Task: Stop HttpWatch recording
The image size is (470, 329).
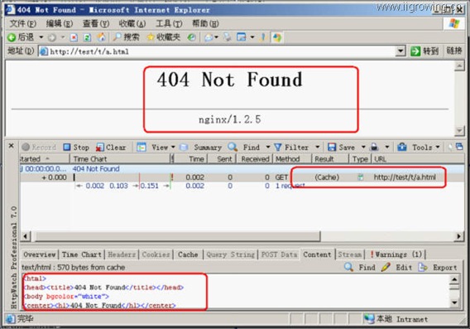Action: point(76,147)
